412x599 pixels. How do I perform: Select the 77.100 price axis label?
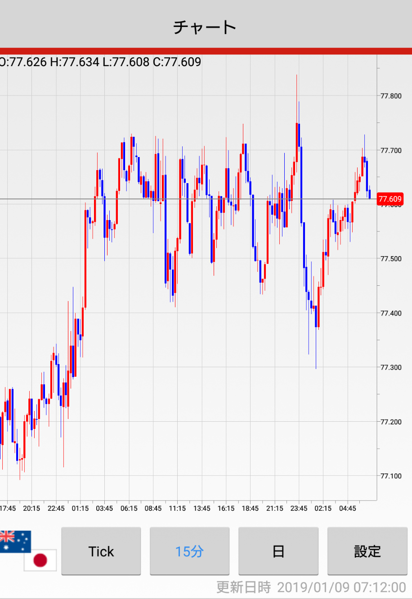point(391,476)
